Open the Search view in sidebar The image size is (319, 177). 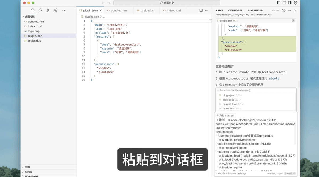(x=40, y=10)
